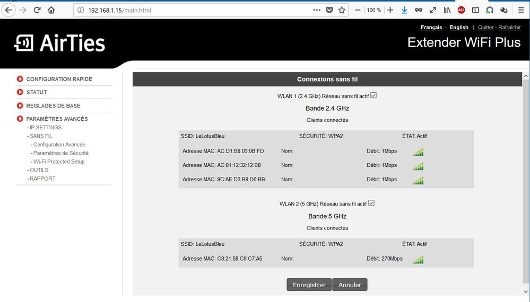Open Wi-Fi Protected Setup page
Screen dimensions: 530x302
coord(59,161)
